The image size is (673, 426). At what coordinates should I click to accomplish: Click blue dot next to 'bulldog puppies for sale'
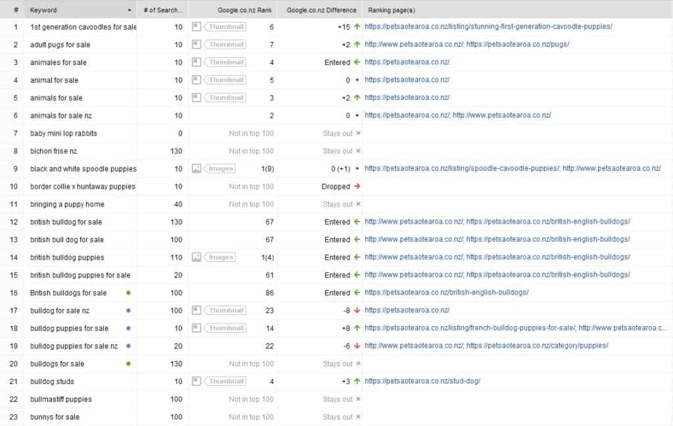(x=128, y=328)
